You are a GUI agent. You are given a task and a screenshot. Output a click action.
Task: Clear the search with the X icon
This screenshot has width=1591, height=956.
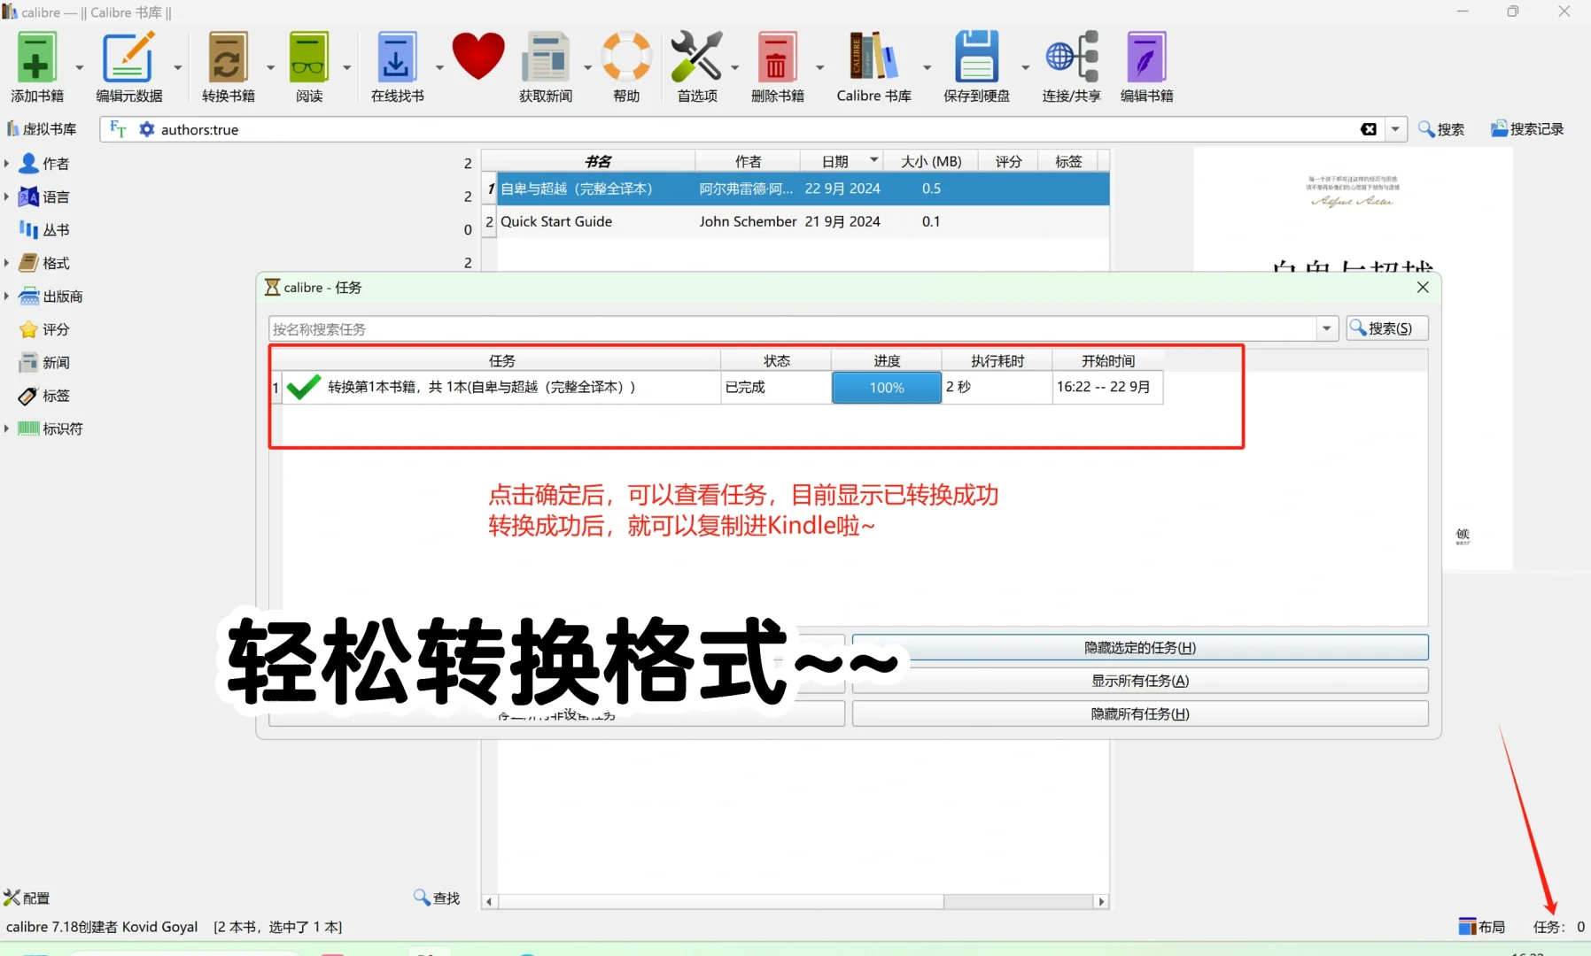[1369, 129]
